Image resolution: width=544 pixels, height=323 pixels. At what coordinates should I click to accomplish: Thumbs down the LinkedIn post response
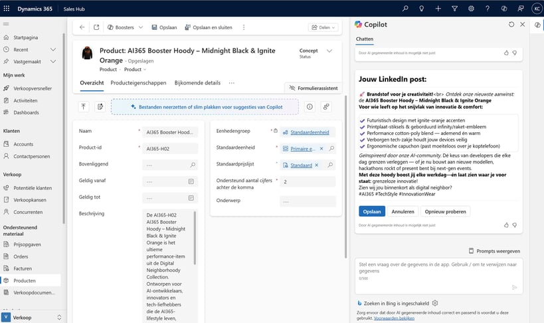[x=515, y=225]
